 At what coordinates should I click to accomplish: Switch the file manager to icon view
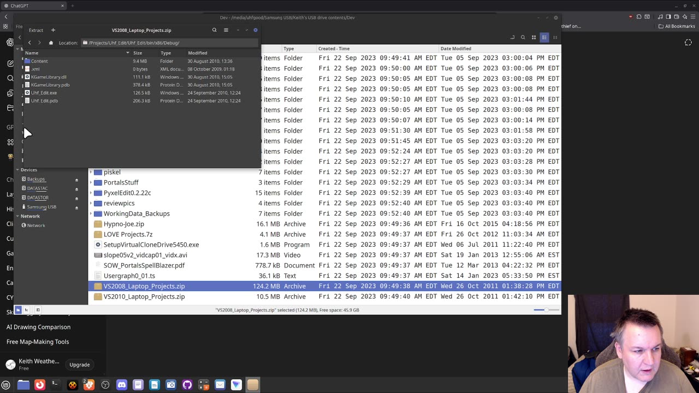[534, 37]
